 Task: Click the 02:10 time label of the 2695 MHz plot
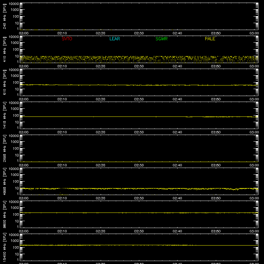62,165
